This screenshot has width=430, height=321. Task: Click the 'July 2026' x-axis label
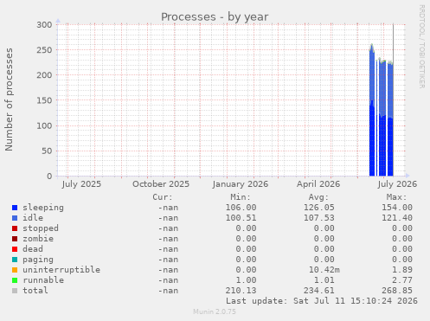click(397, 184)
